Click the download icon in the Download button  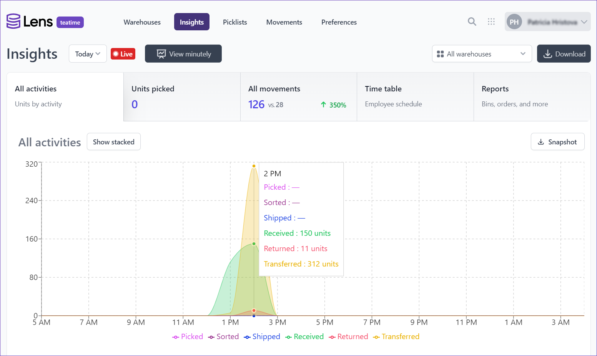[547, 54]
